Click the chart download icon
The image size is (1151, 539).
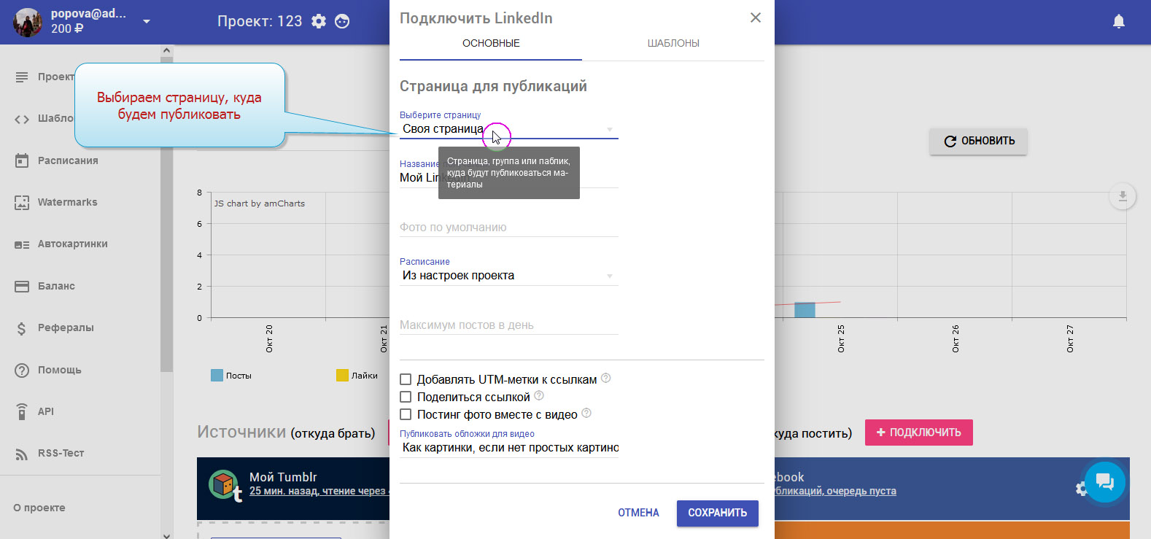(x=1122, y=196)
